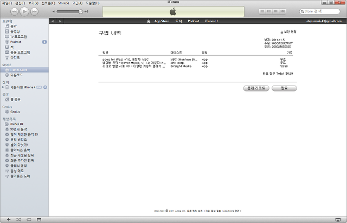Click the Naver Music purchase row
347x223 pixels.
pyautogui.click(x=197, y=63)
